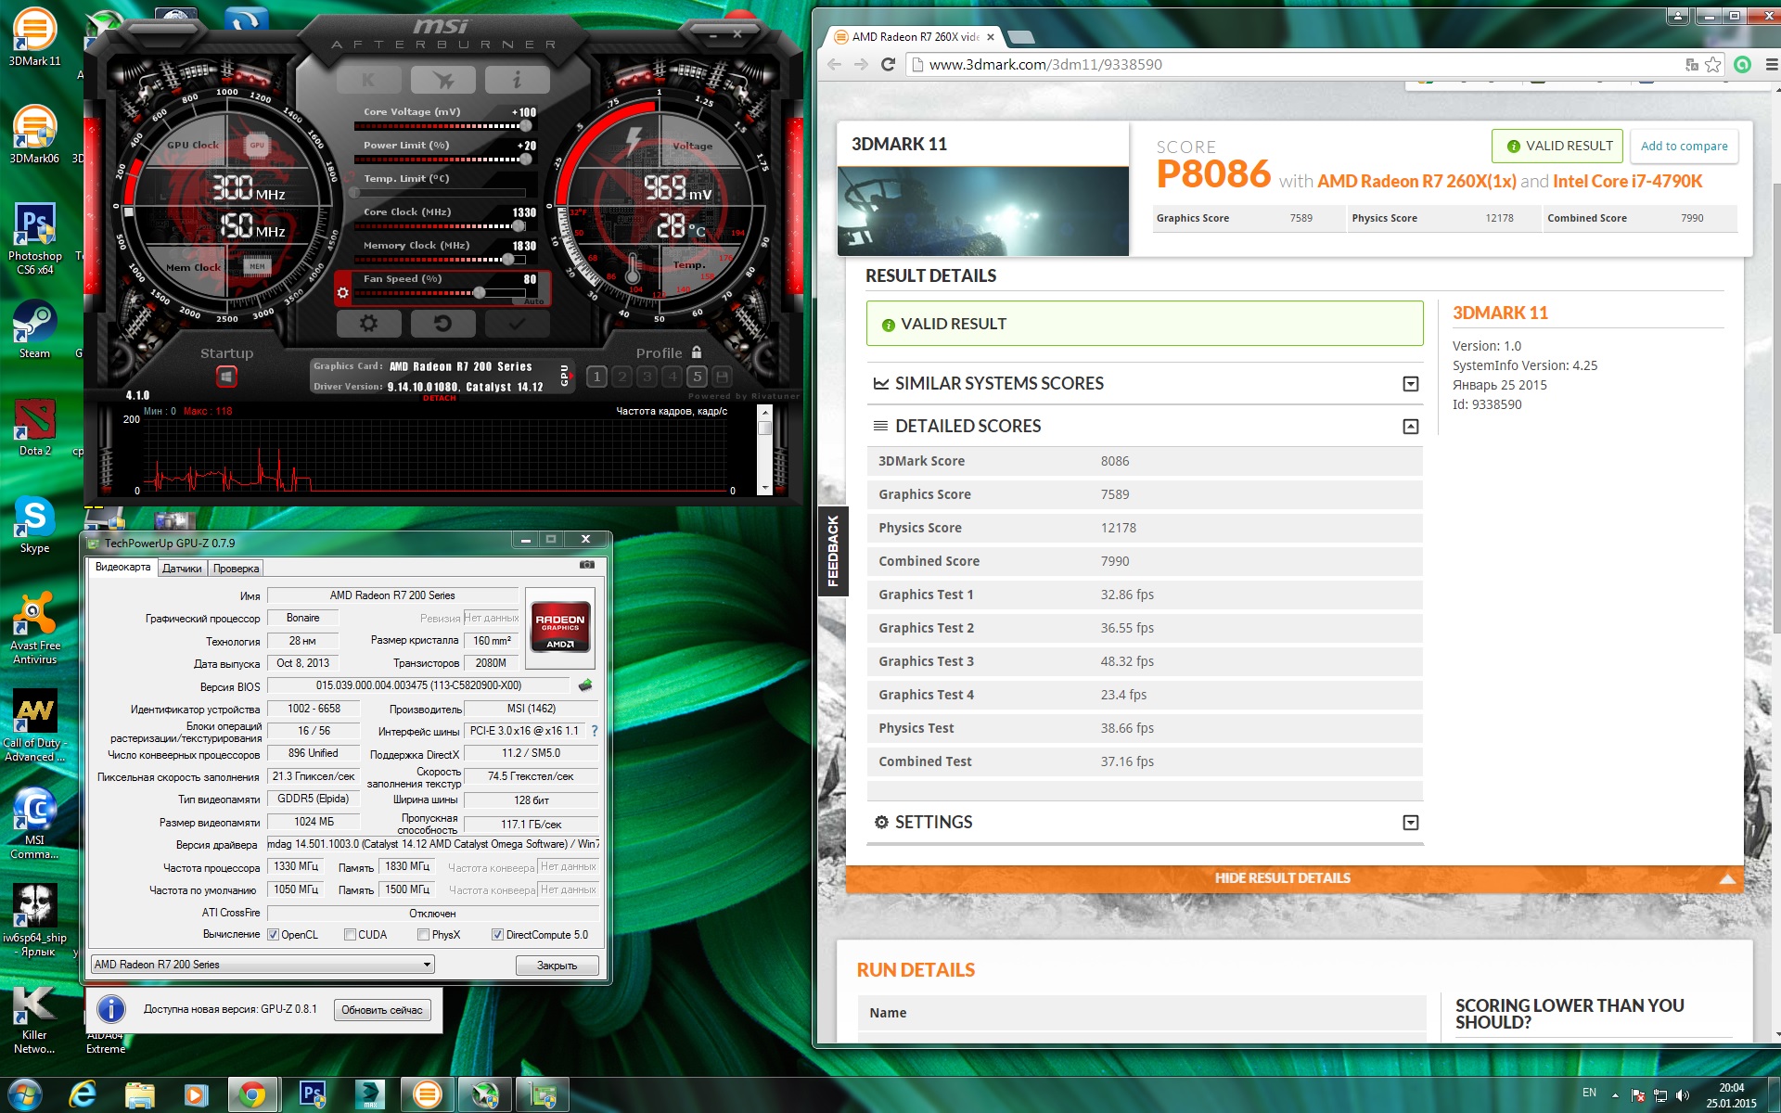1781x1113 pixels.
Task: Click the Power Limit slider handle
Action: tap(526, 160)
